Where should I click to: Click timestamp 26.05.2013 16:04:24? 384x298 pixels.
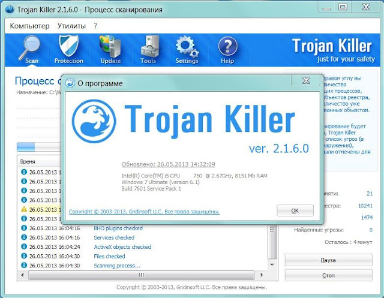(x=55, y=247)
